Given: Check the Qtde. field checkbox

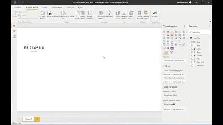Looking at the screenshot, I should pyautogui.click(x=192, y=52).
